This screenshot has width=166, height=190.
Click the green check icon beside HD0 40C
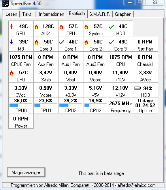tap(111, 27)
